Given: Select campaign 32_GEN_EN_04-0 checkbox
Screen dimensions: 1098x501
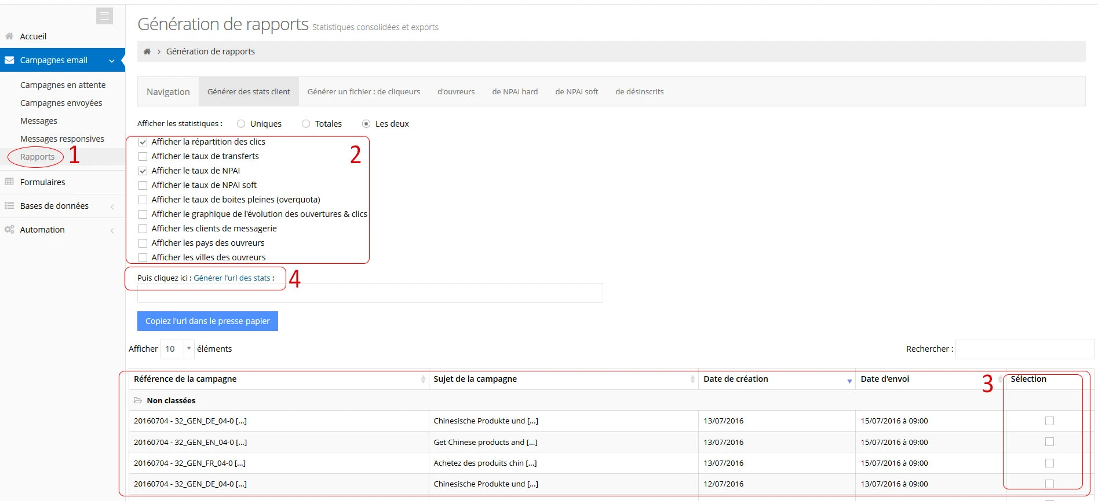Looking at the screenshot, I should [x=1049, y=442].
